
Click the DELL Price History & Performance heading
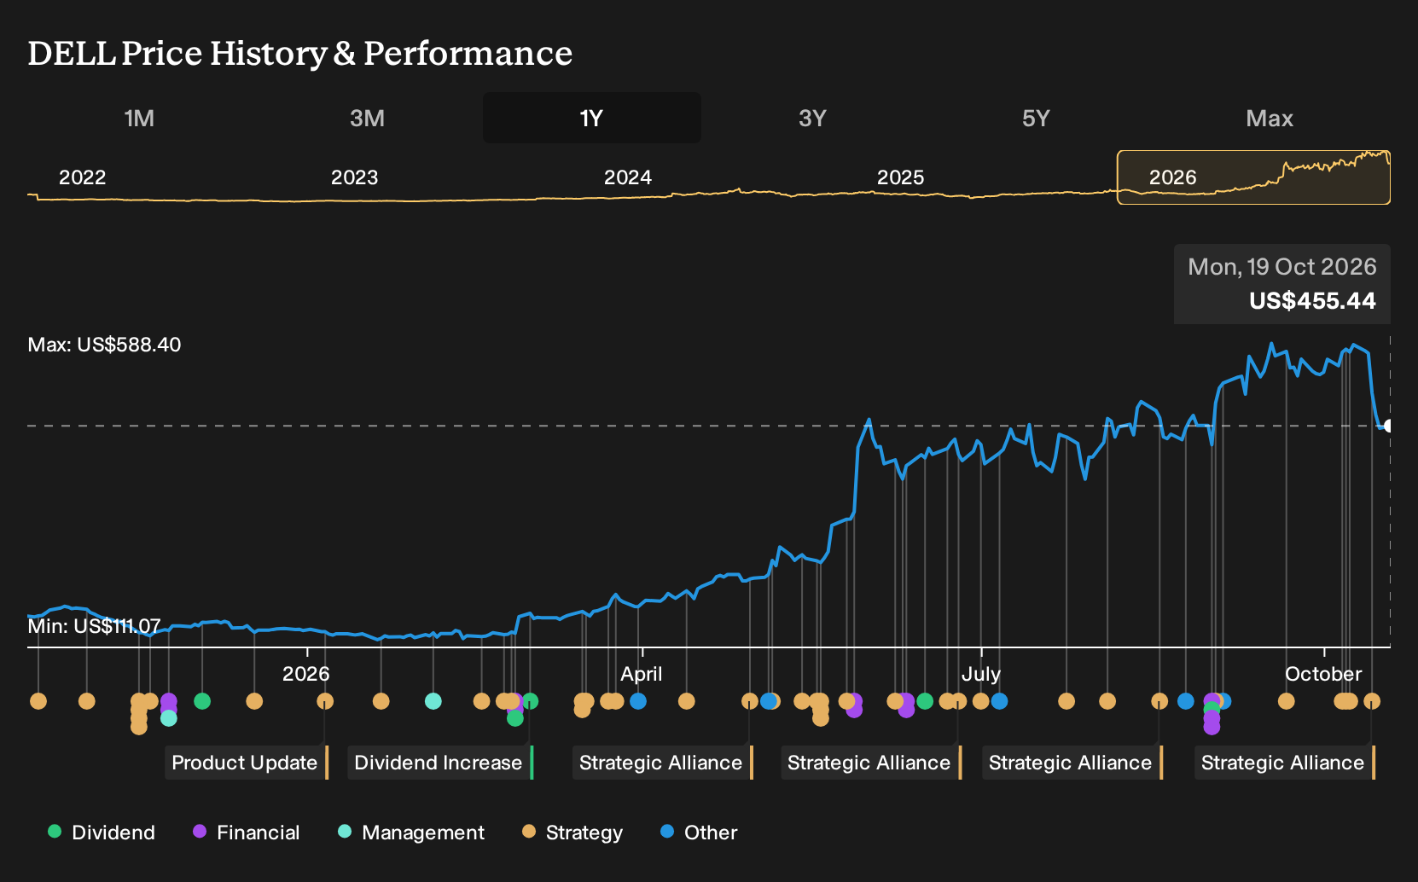[x=300, y=54]
